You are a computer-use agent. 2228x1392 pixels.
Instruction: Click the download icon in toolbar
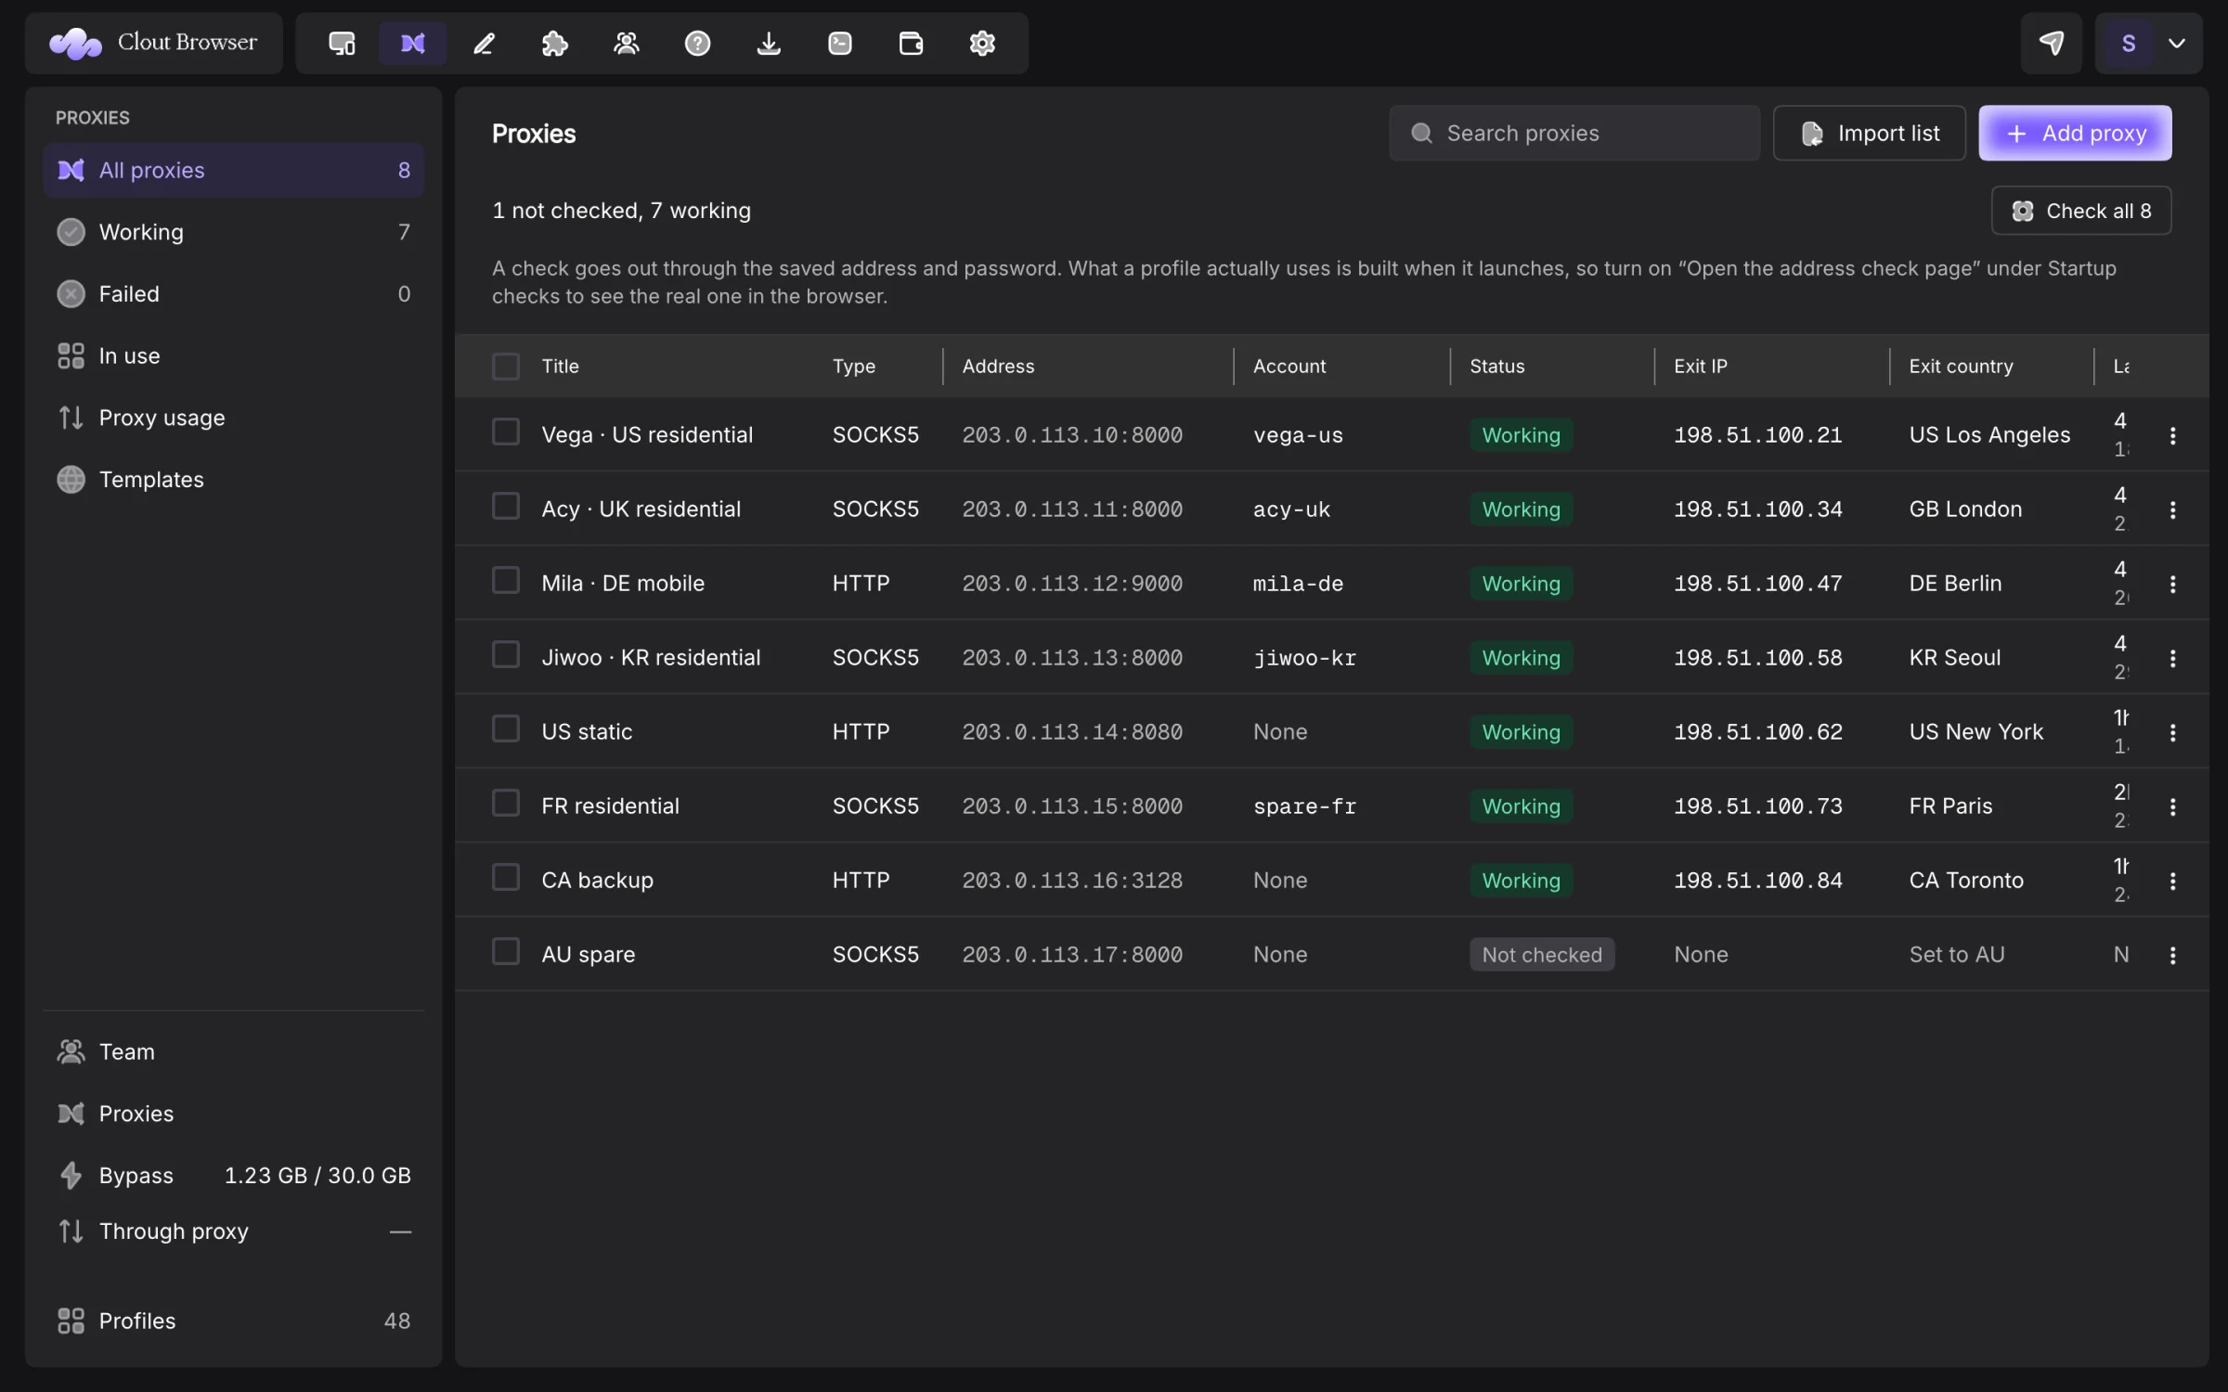[x=769, y=44]
